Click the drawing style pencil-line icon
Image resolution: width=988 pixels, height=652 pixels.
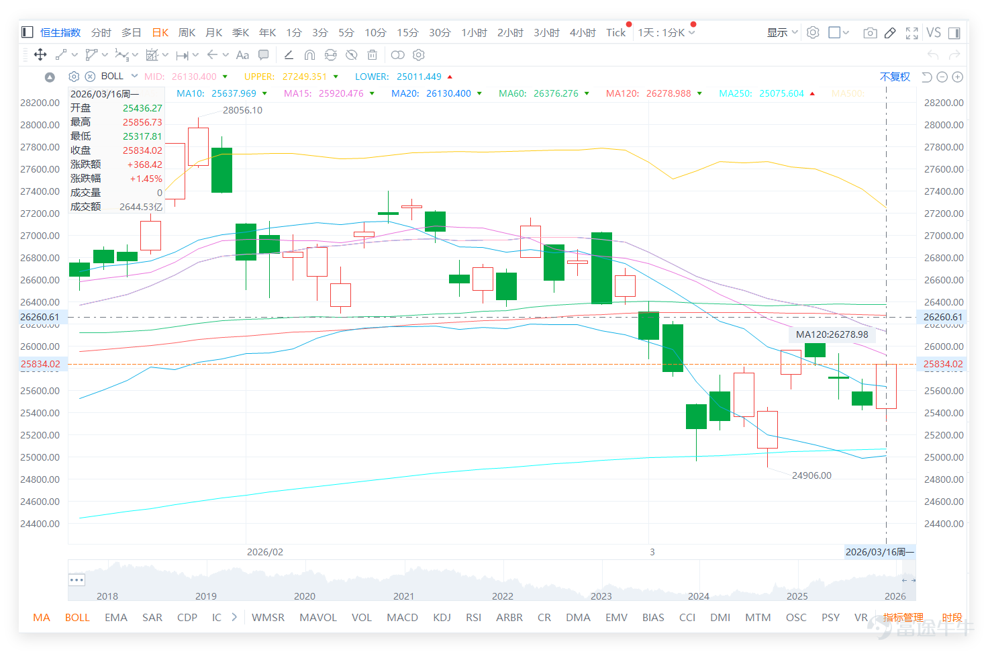[289, 55]
